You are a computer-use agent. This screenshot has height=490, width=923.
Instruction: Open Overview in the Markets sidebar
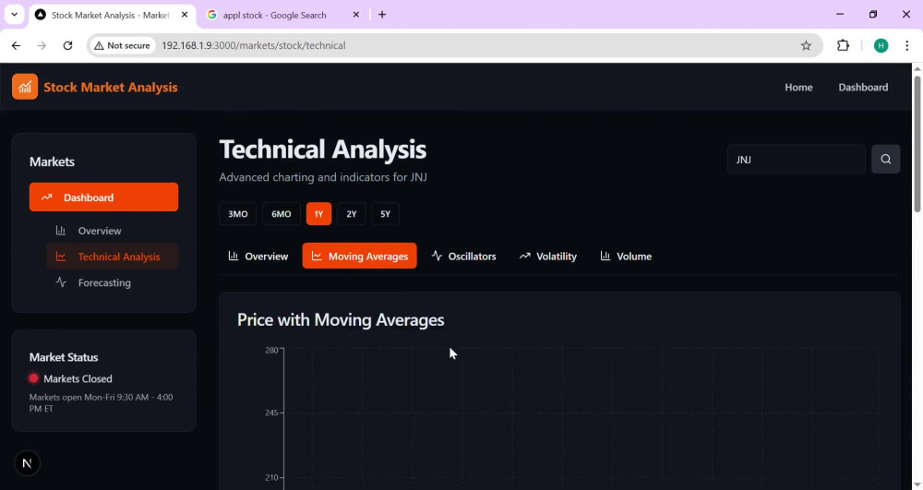(112, 231)
